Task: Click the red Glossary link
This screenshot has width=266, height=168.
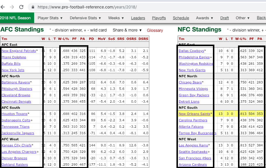Action: [x=155, y=30]
